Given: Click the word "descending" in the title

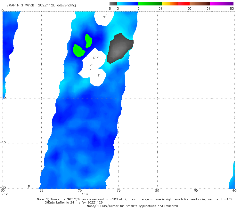Looking at the screenshot, I should 67,5.
